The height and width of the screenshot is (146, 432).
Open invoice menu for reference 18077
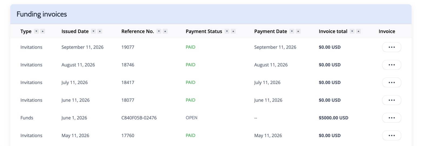point(391,100)
